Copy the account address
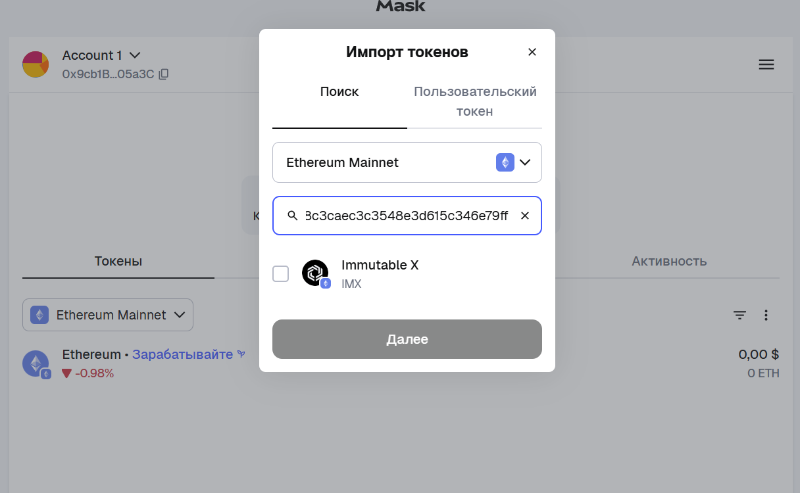800x493 pixels. [164, 74]
